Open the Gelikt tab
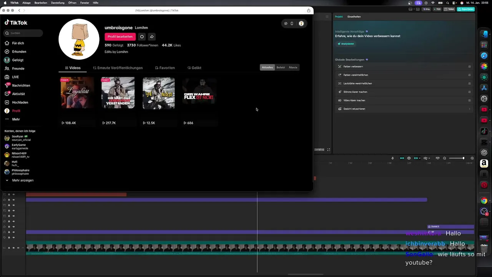492x277 pixels. 194,68
